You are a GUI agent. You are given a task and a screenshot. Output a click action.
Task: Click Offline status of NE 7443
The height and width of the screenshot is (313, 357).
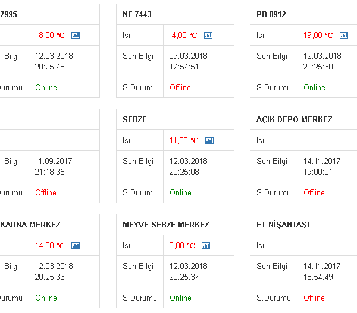tap(180, 88)
